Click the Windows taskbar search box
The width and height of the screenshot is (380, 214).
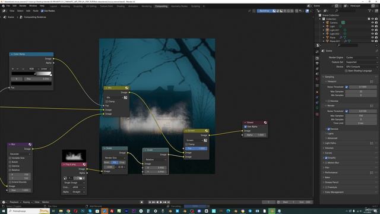tap(28, 211)
